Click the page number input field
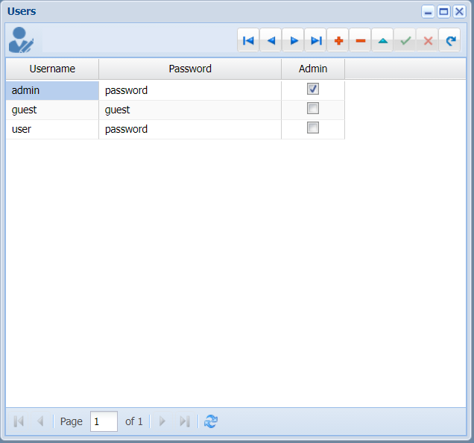Screen dimensions: 474x443 pyautogui.click(x=104, y=421)
